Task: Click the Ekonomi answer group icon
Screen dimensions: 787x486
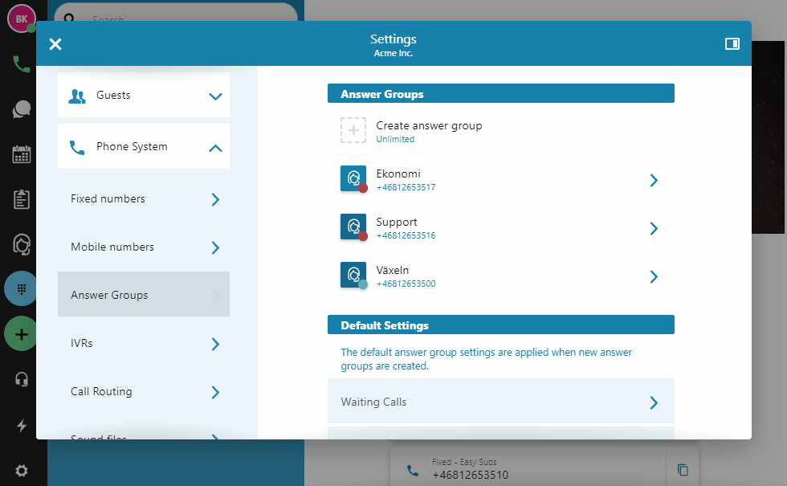Action: point(354,178)
